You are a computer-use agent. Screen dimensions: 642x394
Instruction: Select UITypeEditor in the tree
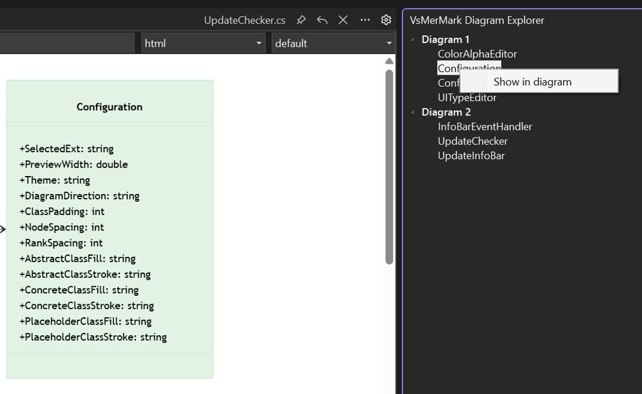(x=467, y=98)
